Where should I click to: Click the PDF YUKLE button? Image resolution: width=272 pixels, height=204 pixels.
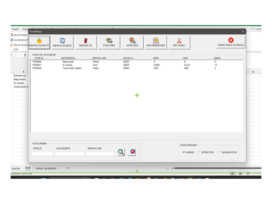(179, 42)
